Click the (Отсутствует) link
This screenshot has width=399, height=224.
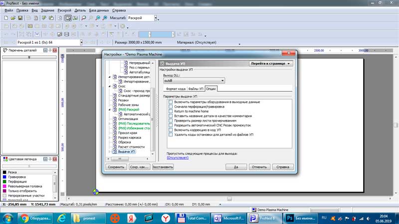178,158
